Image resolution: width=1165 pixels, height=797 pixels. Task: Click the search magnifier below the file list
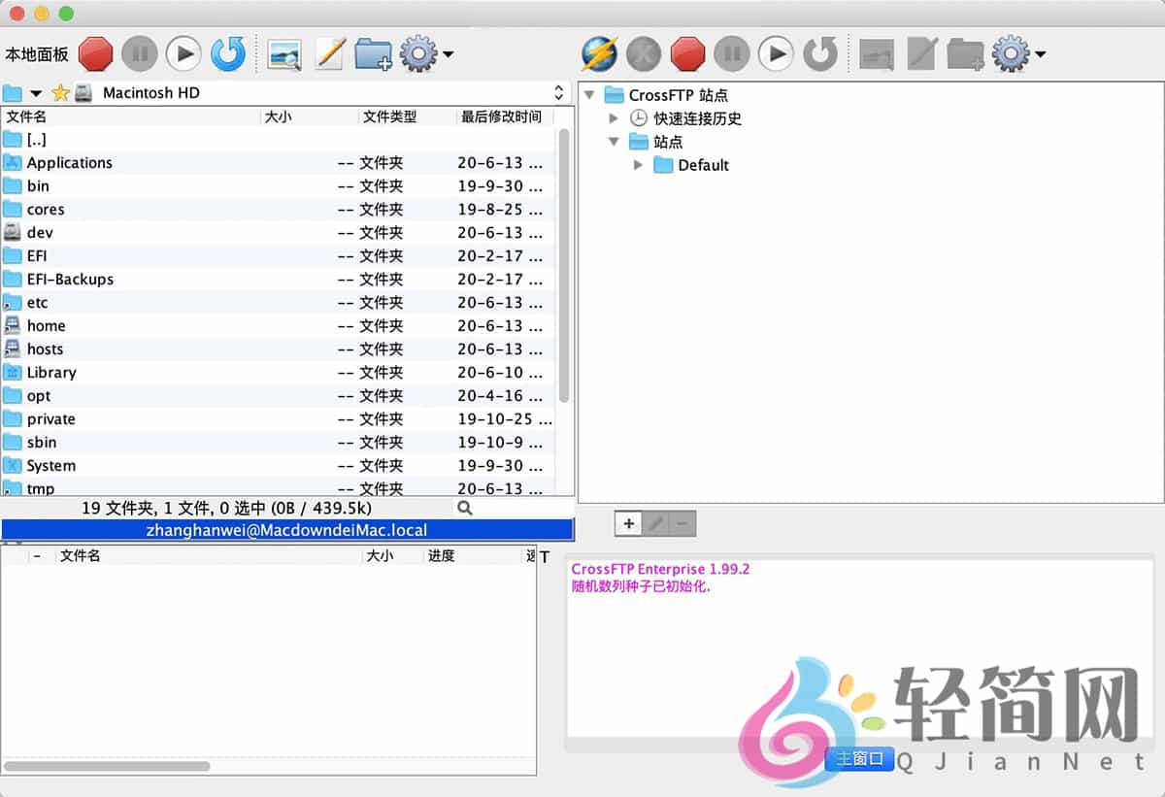(x=465, y=508)
